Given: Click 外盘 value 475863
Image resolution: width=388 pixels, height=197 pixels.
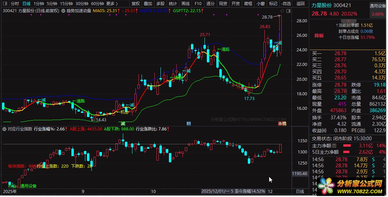Looking at the screenshot, I should (x=338, y=110).
